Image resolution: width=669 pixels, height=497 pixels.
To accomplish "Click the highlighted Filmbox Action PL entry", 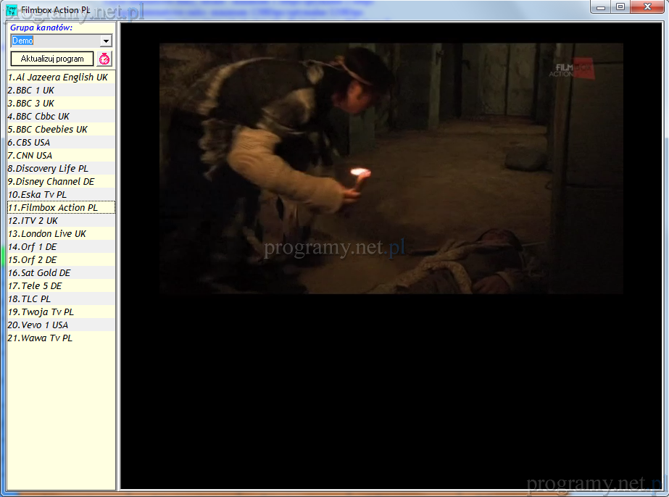I will point(53,208).
